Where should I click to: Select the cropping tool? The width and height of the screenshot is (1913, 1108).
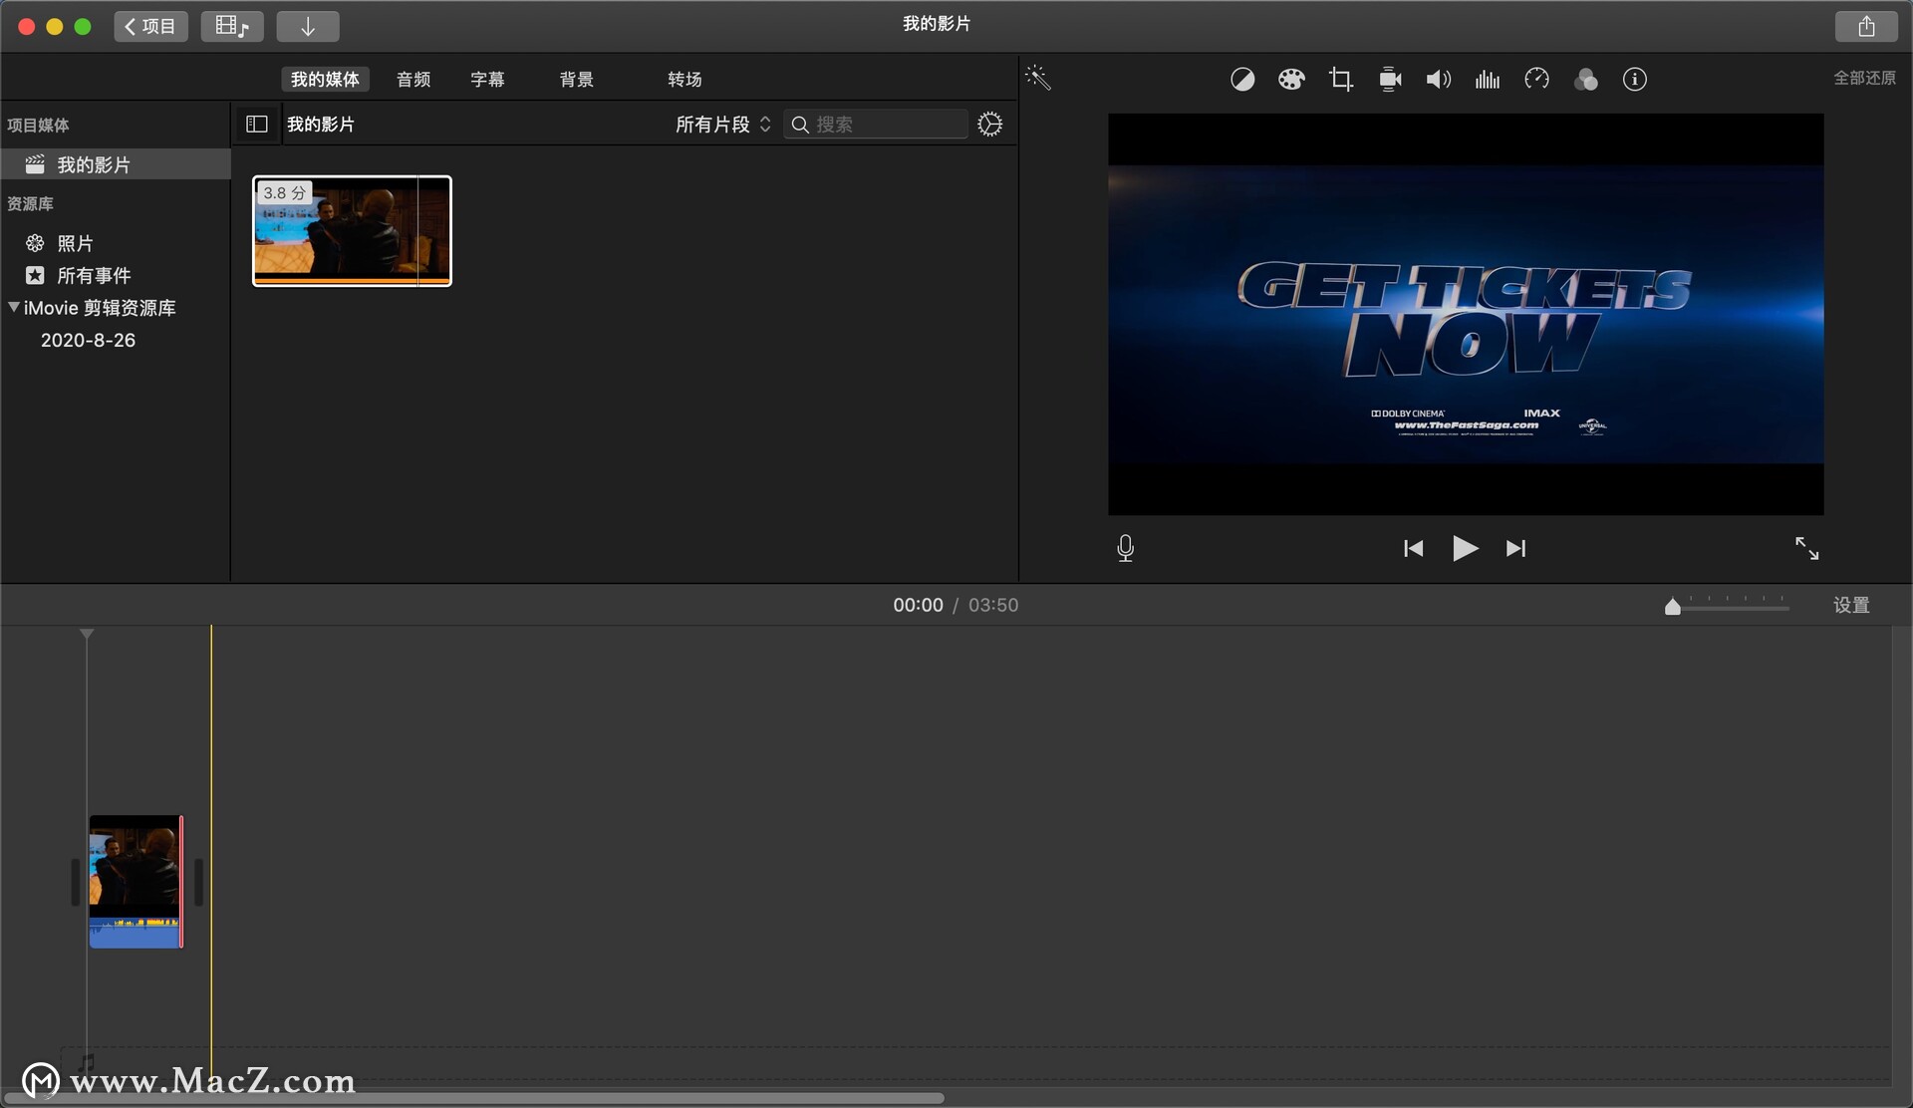click(1340, 80)
